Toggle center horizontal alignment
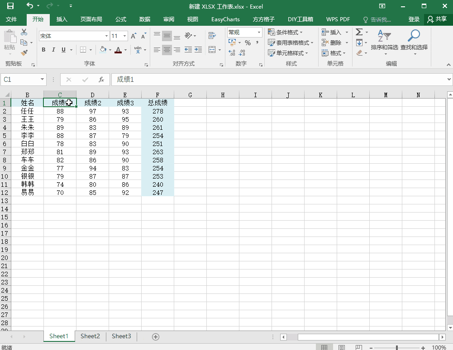This screenshot has height=350, width=453. (167, 50)
